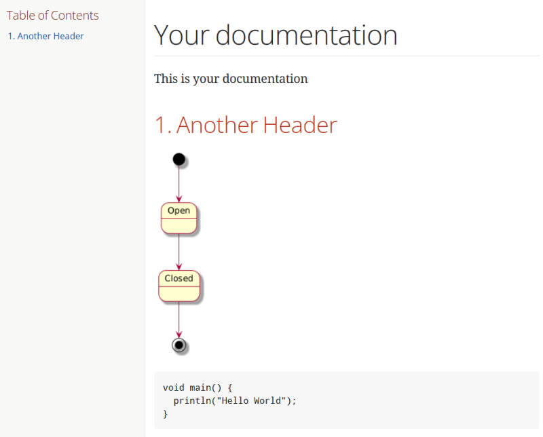Click the empty lower compartment of the Closed state

coord(179,293)
